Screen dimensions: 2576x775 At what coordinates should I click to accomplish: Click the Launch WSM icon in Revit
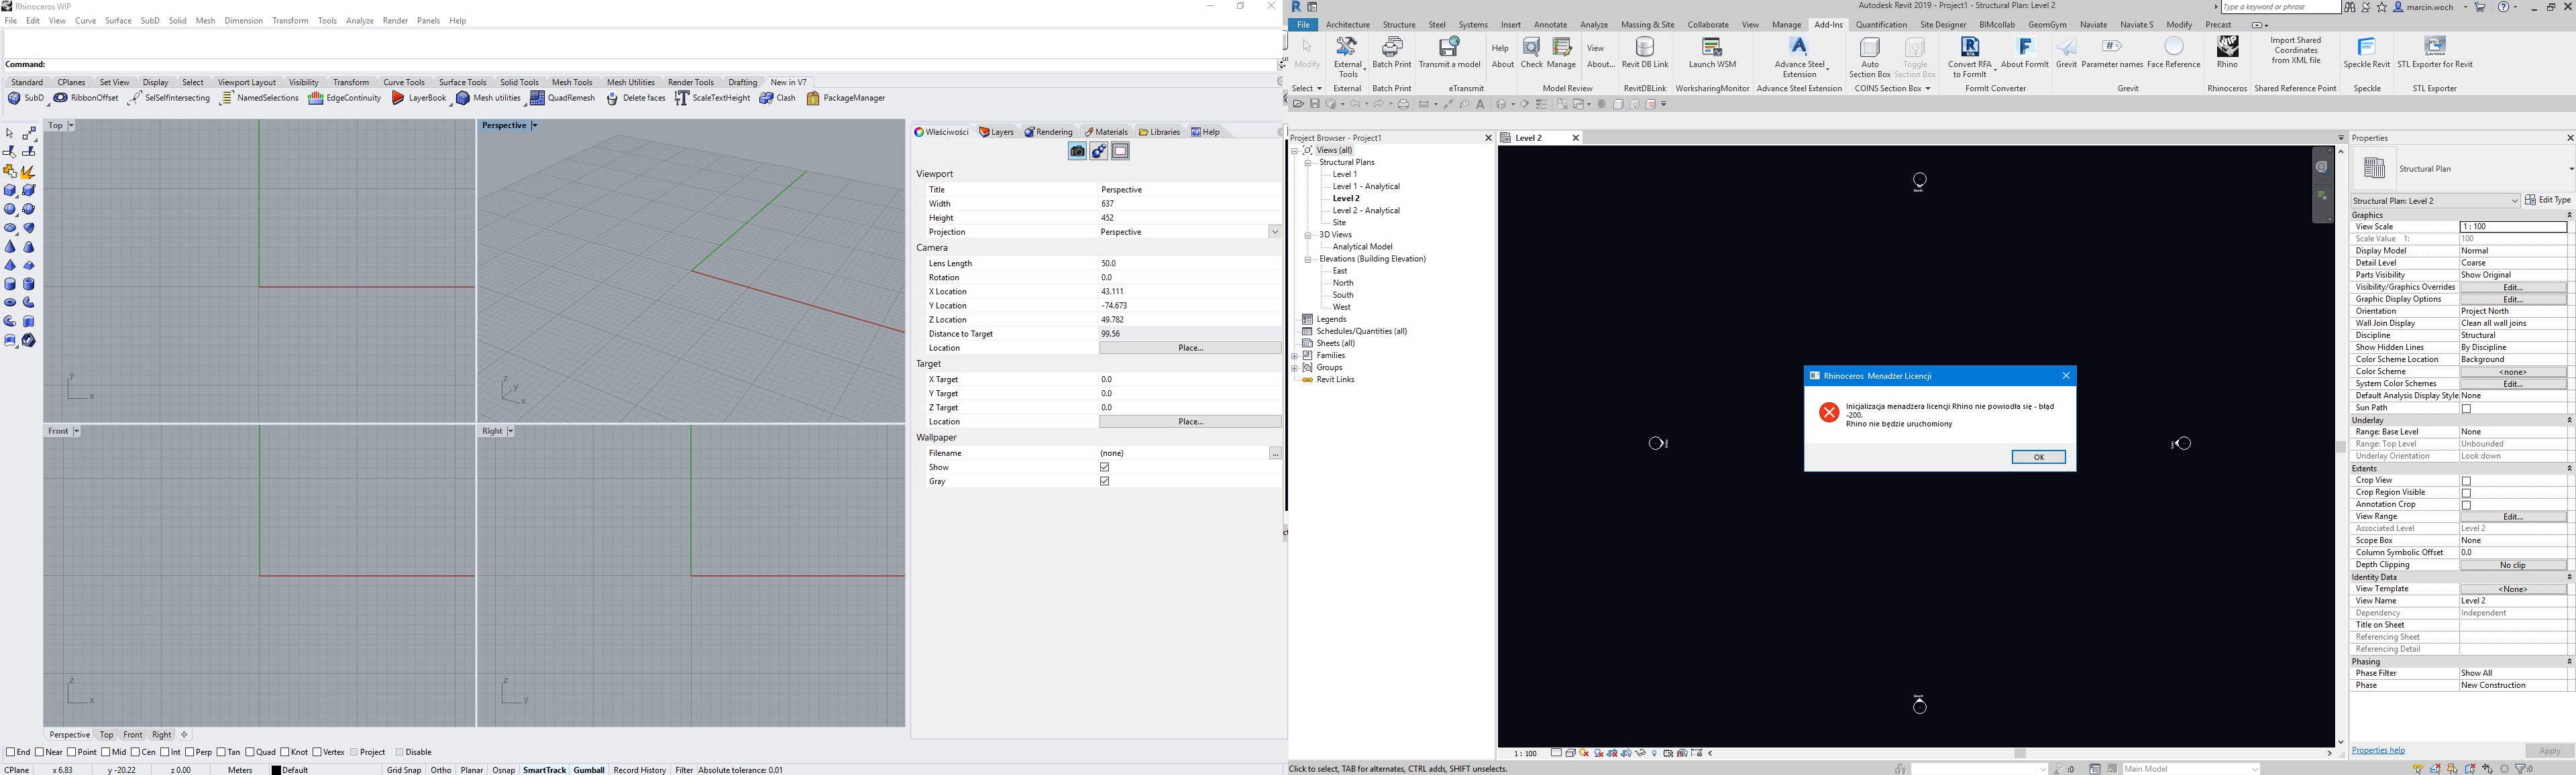1712,48
